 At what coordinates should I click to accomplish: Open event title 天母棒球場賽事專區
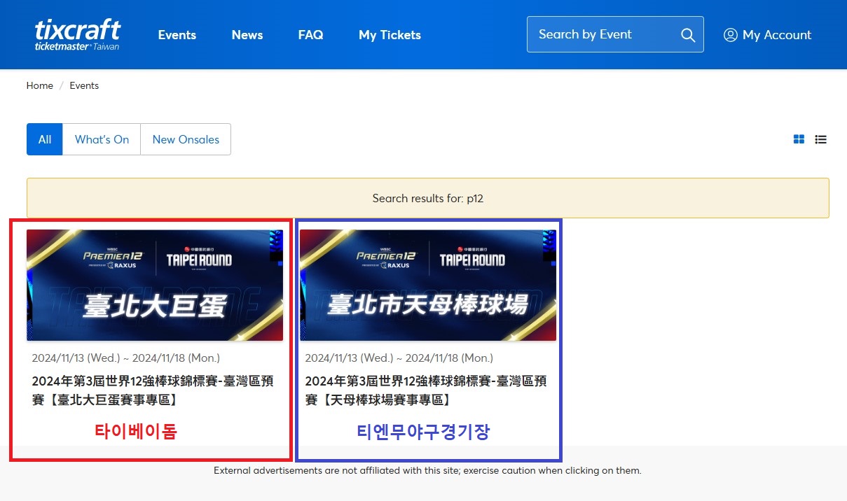[426, 390]
